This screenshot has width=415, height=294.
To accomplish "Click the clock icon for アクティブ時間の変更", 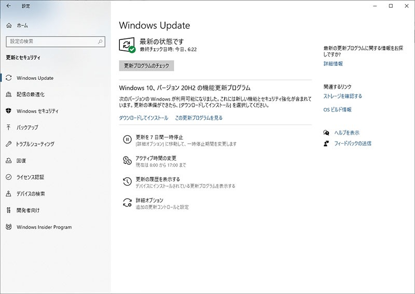I will click(x=127, y=160).
